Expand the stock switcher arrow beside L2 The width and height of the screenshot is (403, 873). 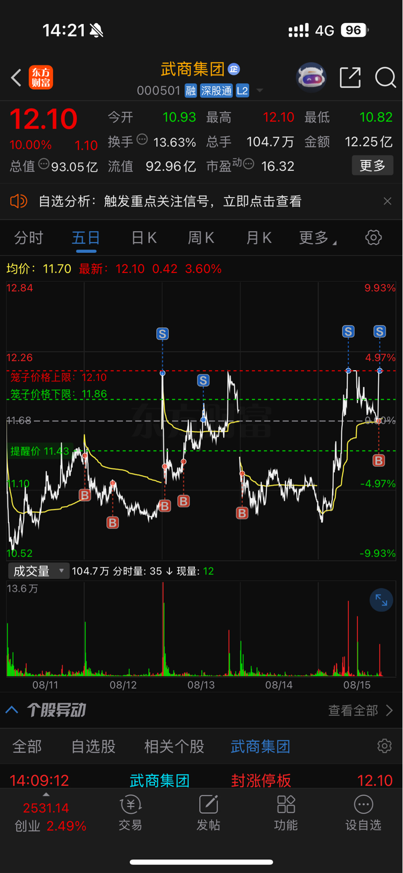259,91
